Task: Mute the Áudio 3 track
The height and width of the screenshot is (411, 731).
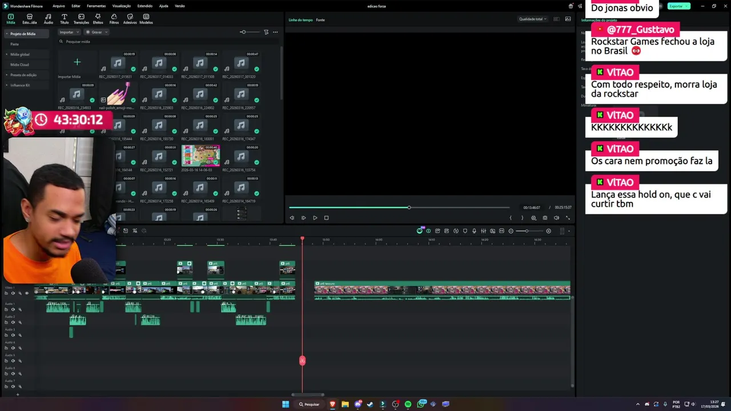Action: (13, 335)
